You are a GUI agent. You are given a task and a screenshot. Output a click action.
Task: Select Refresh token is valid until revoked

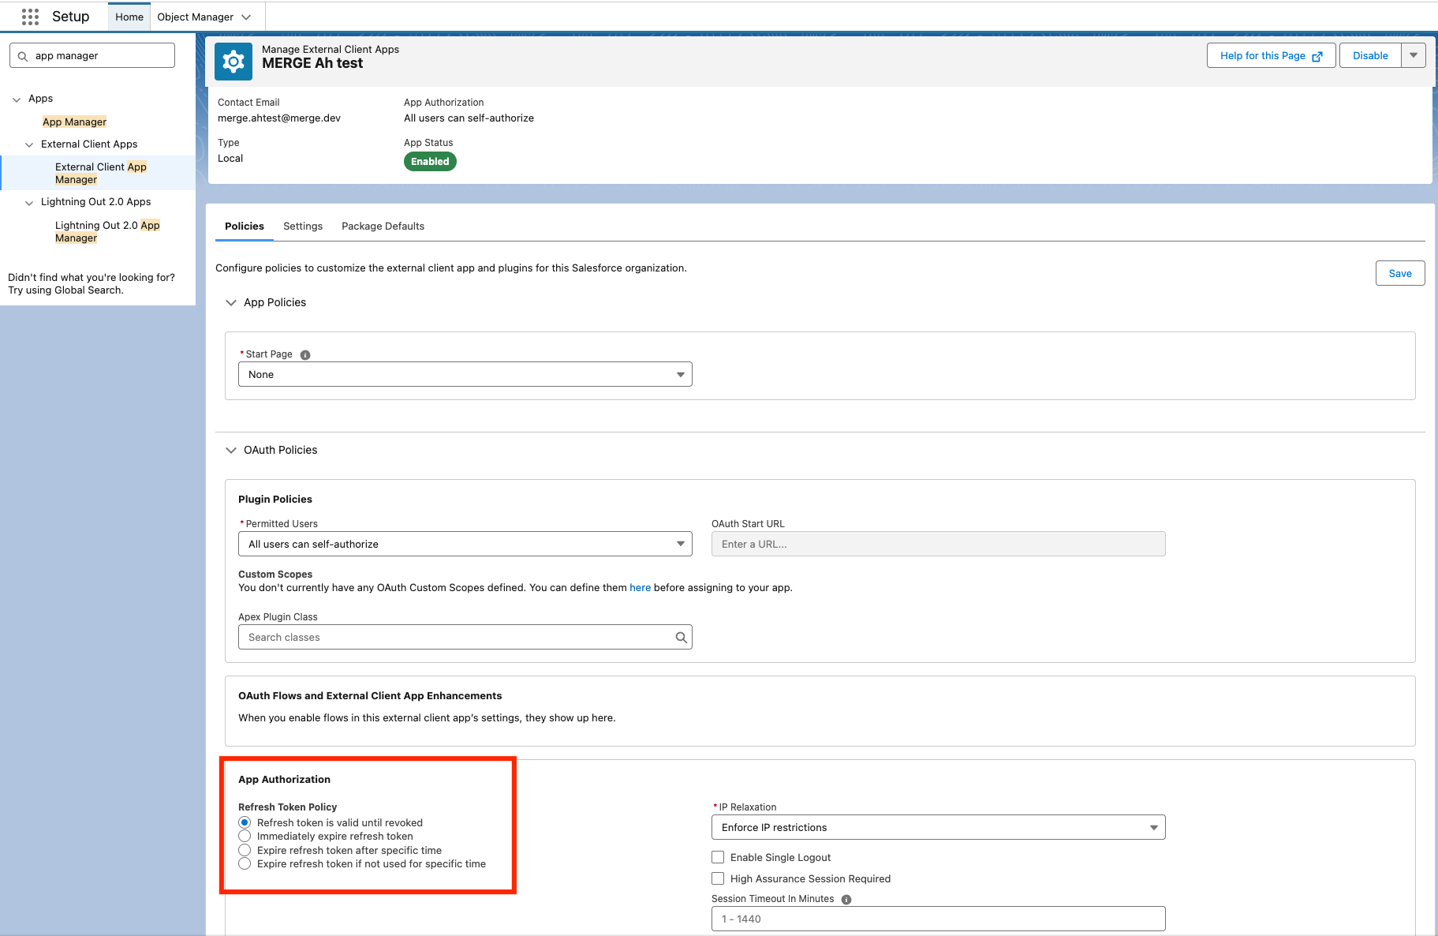tap(245, 822)
